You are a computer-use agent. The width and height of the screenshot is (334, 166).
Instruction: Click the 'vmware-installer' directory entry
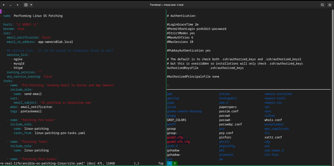click(278, 94)
